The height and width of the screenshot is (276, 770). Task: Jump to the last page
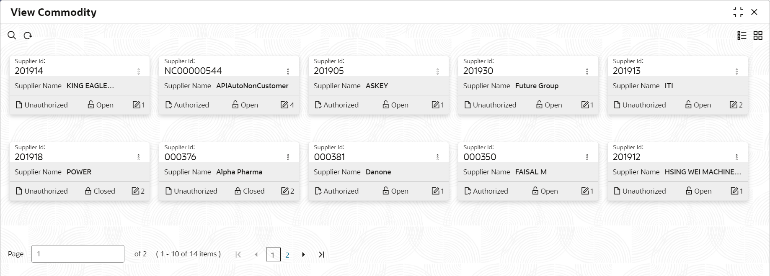(x=321, y=255)
